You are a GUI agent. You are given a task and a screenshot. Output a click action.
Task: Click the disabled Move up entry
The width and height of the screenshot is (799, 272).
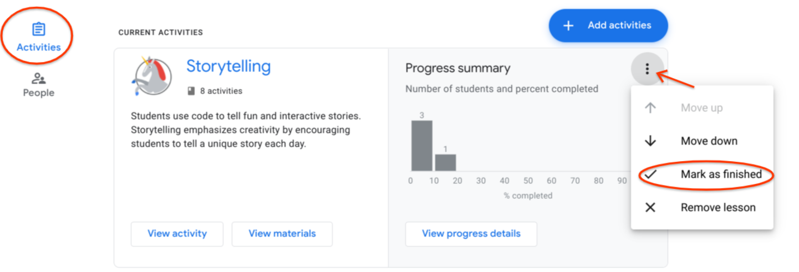[702, 108]
